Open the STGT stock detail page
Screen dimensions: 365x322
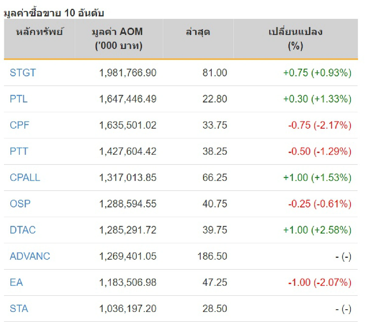pos(22,73)
